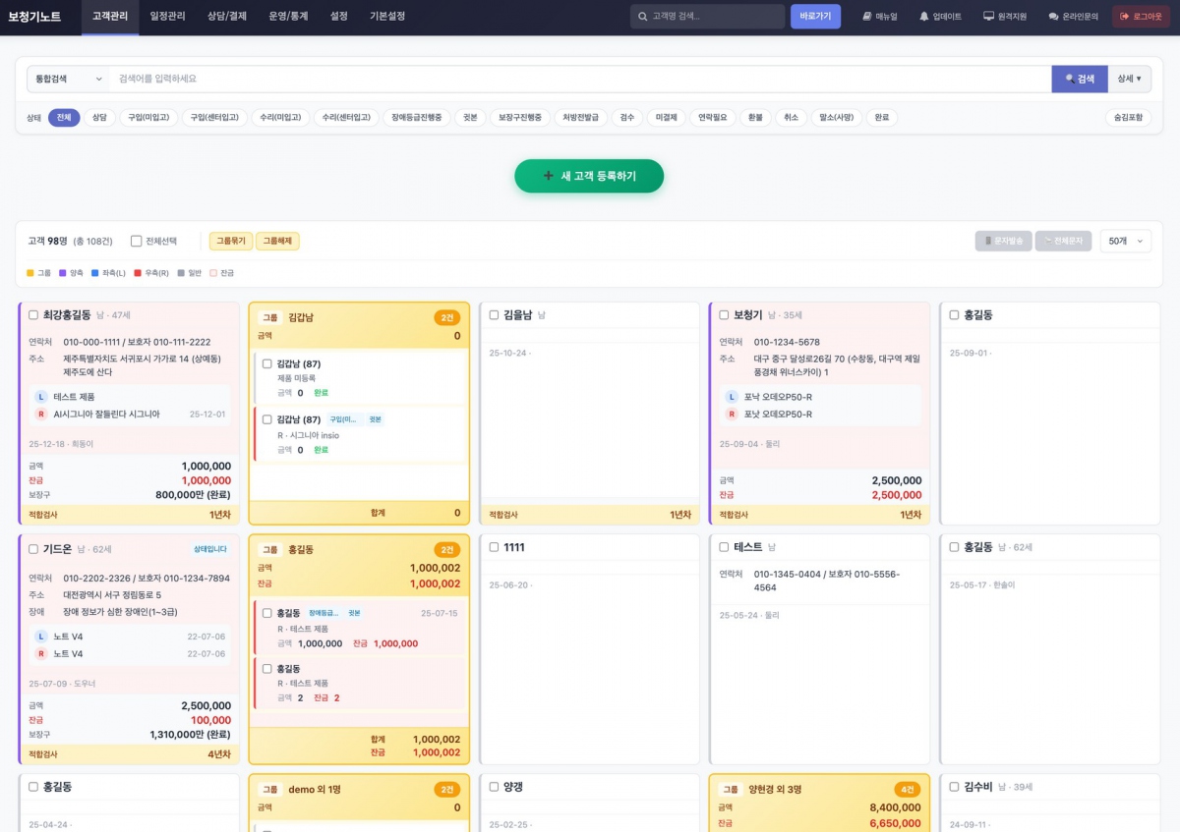
Task: Click the 바로가기 button
Action: 815,17
